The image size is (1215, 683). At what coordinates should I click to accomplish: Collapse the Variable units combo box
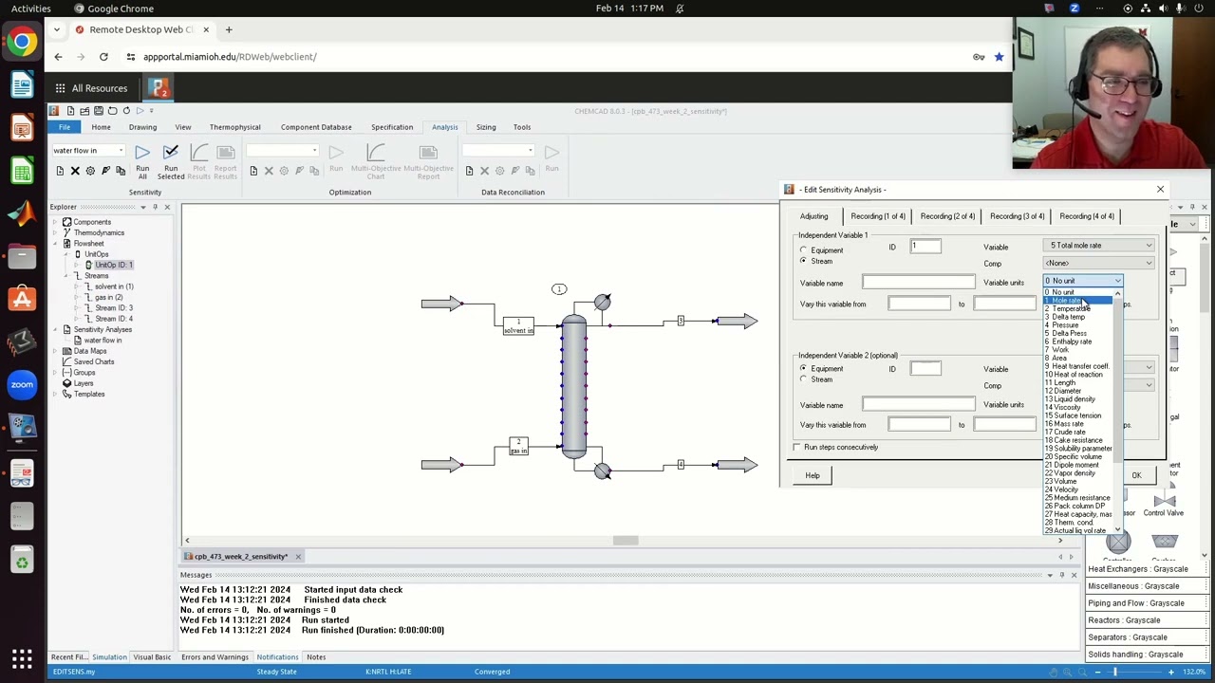(1117, 281)
